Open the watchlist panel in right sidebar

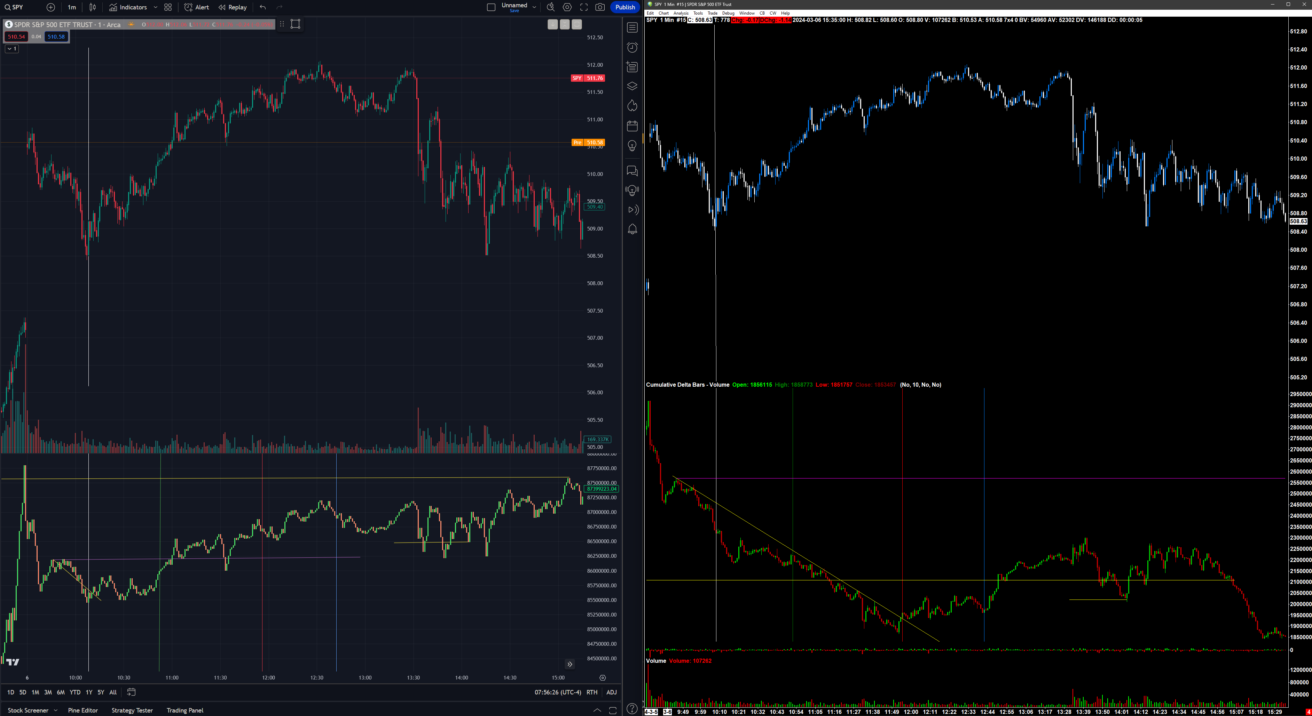[x=632, y=27]
